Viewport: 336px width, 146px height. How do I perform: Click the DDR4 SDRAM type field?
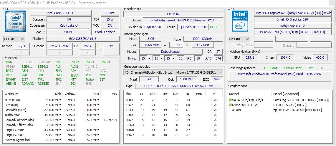click(203, 39)
